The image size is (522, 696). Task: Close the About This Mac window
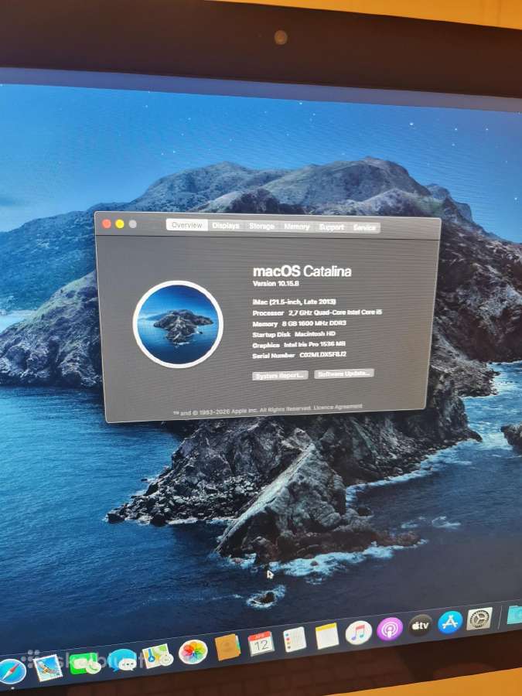[x=107, y=223]
